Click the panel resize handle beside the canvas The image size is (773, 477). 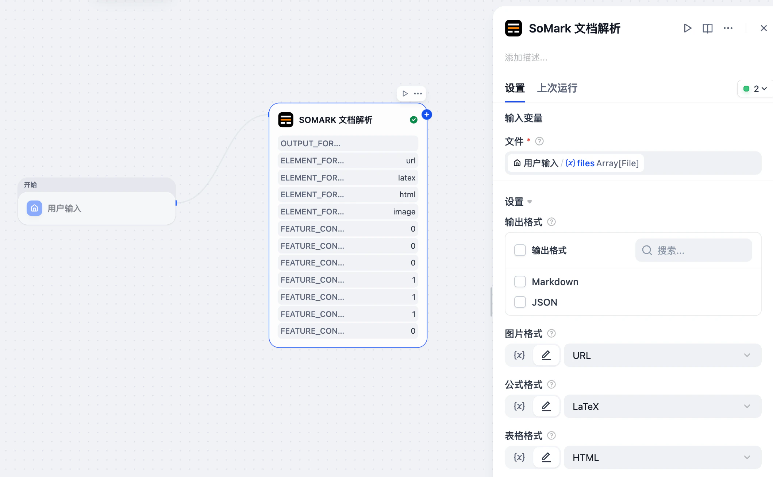coord(491,302)
